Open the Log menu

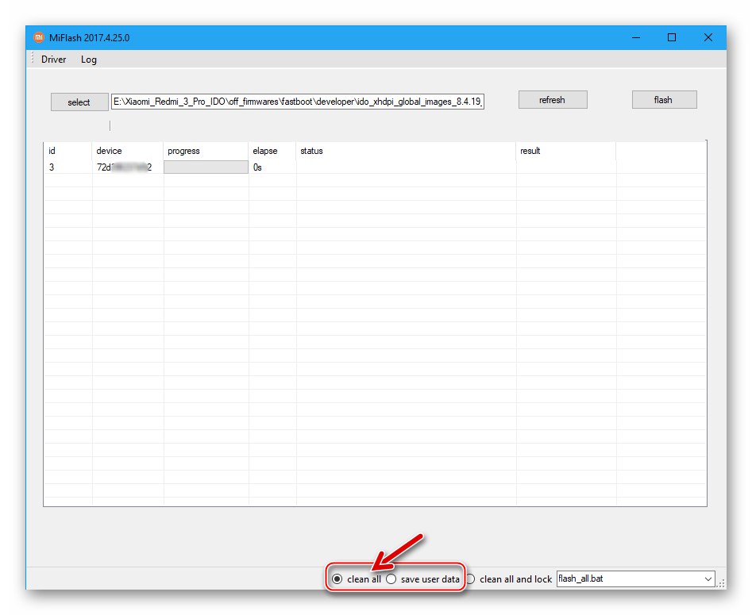tap(89, 60)
